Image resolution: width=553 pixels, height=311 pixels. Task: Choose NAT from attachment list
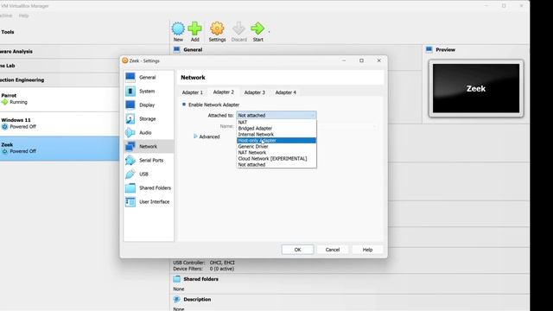click(x=276, y=123)
